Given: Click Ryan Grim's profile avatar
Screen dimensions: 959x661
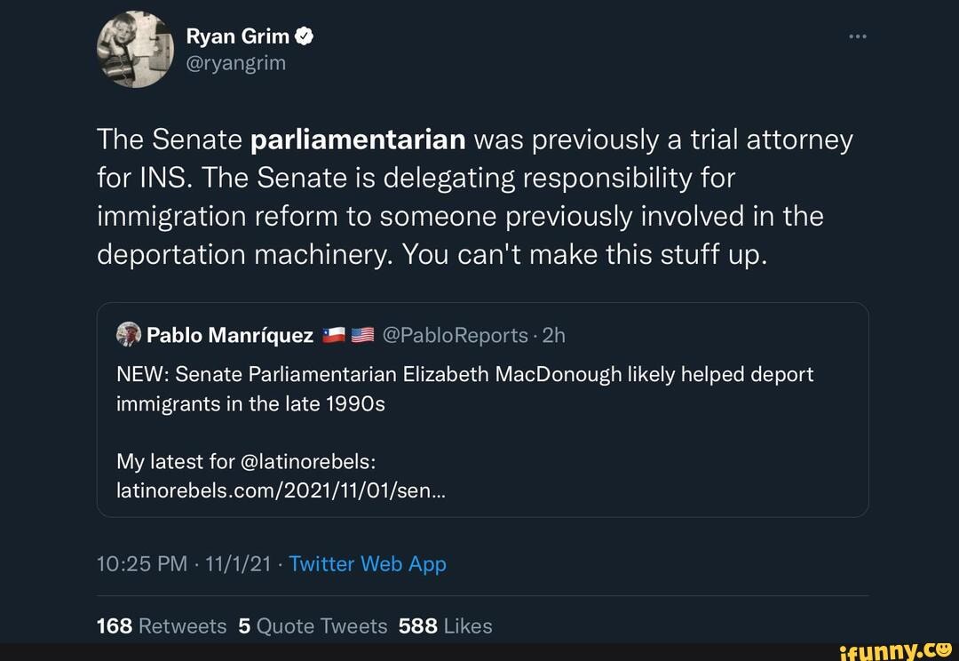Looking at the screenshot, I should (x=135, y=50).
